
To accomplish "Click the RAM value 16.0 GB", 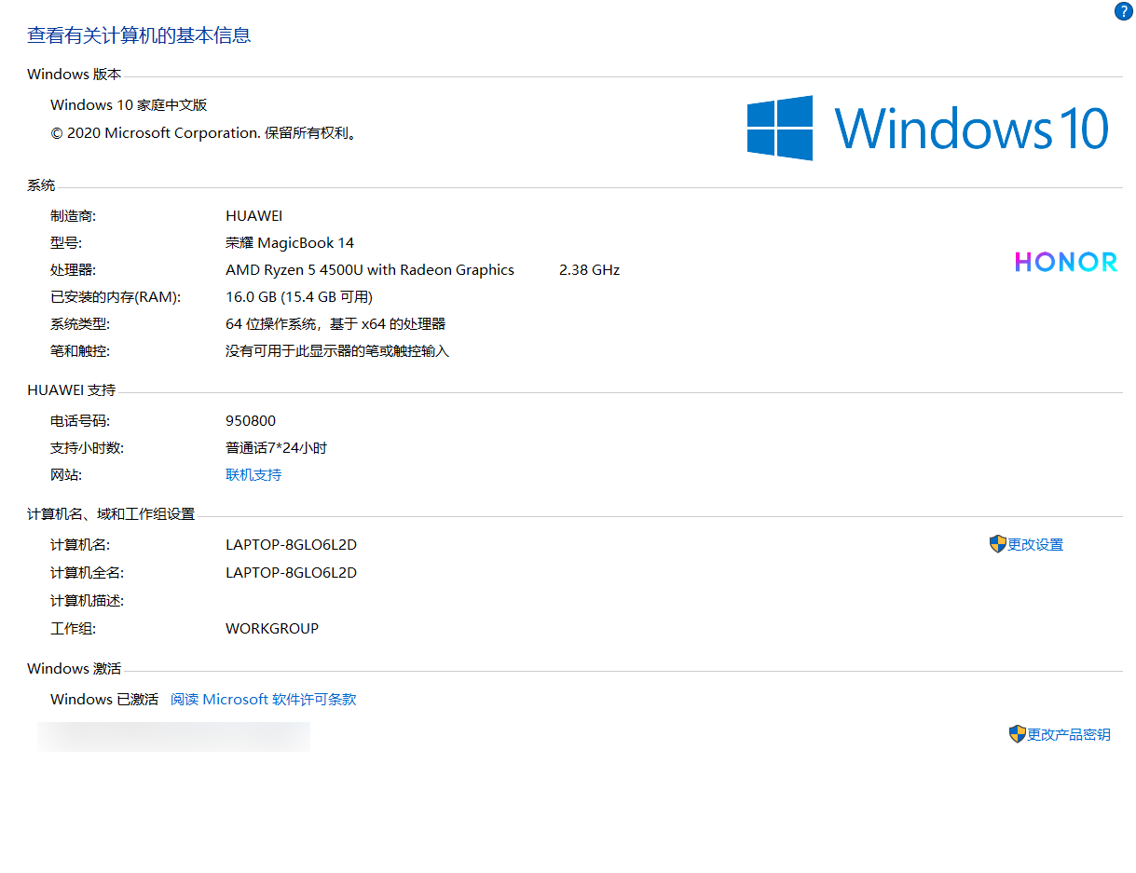I will coord(253,297).
